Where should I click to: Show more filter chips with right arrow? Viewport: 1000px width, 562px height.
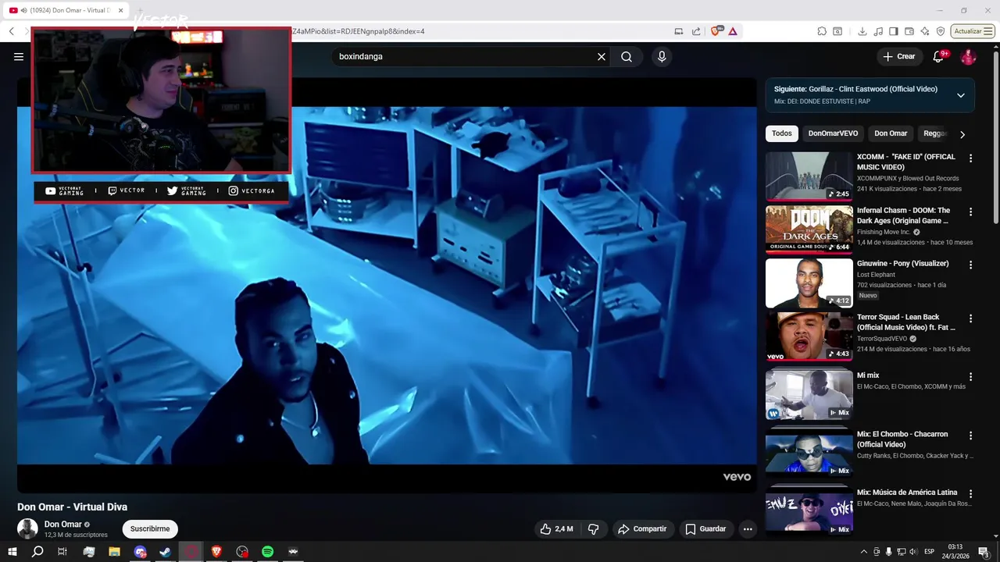pyautogui.click(x=962, y=134)
